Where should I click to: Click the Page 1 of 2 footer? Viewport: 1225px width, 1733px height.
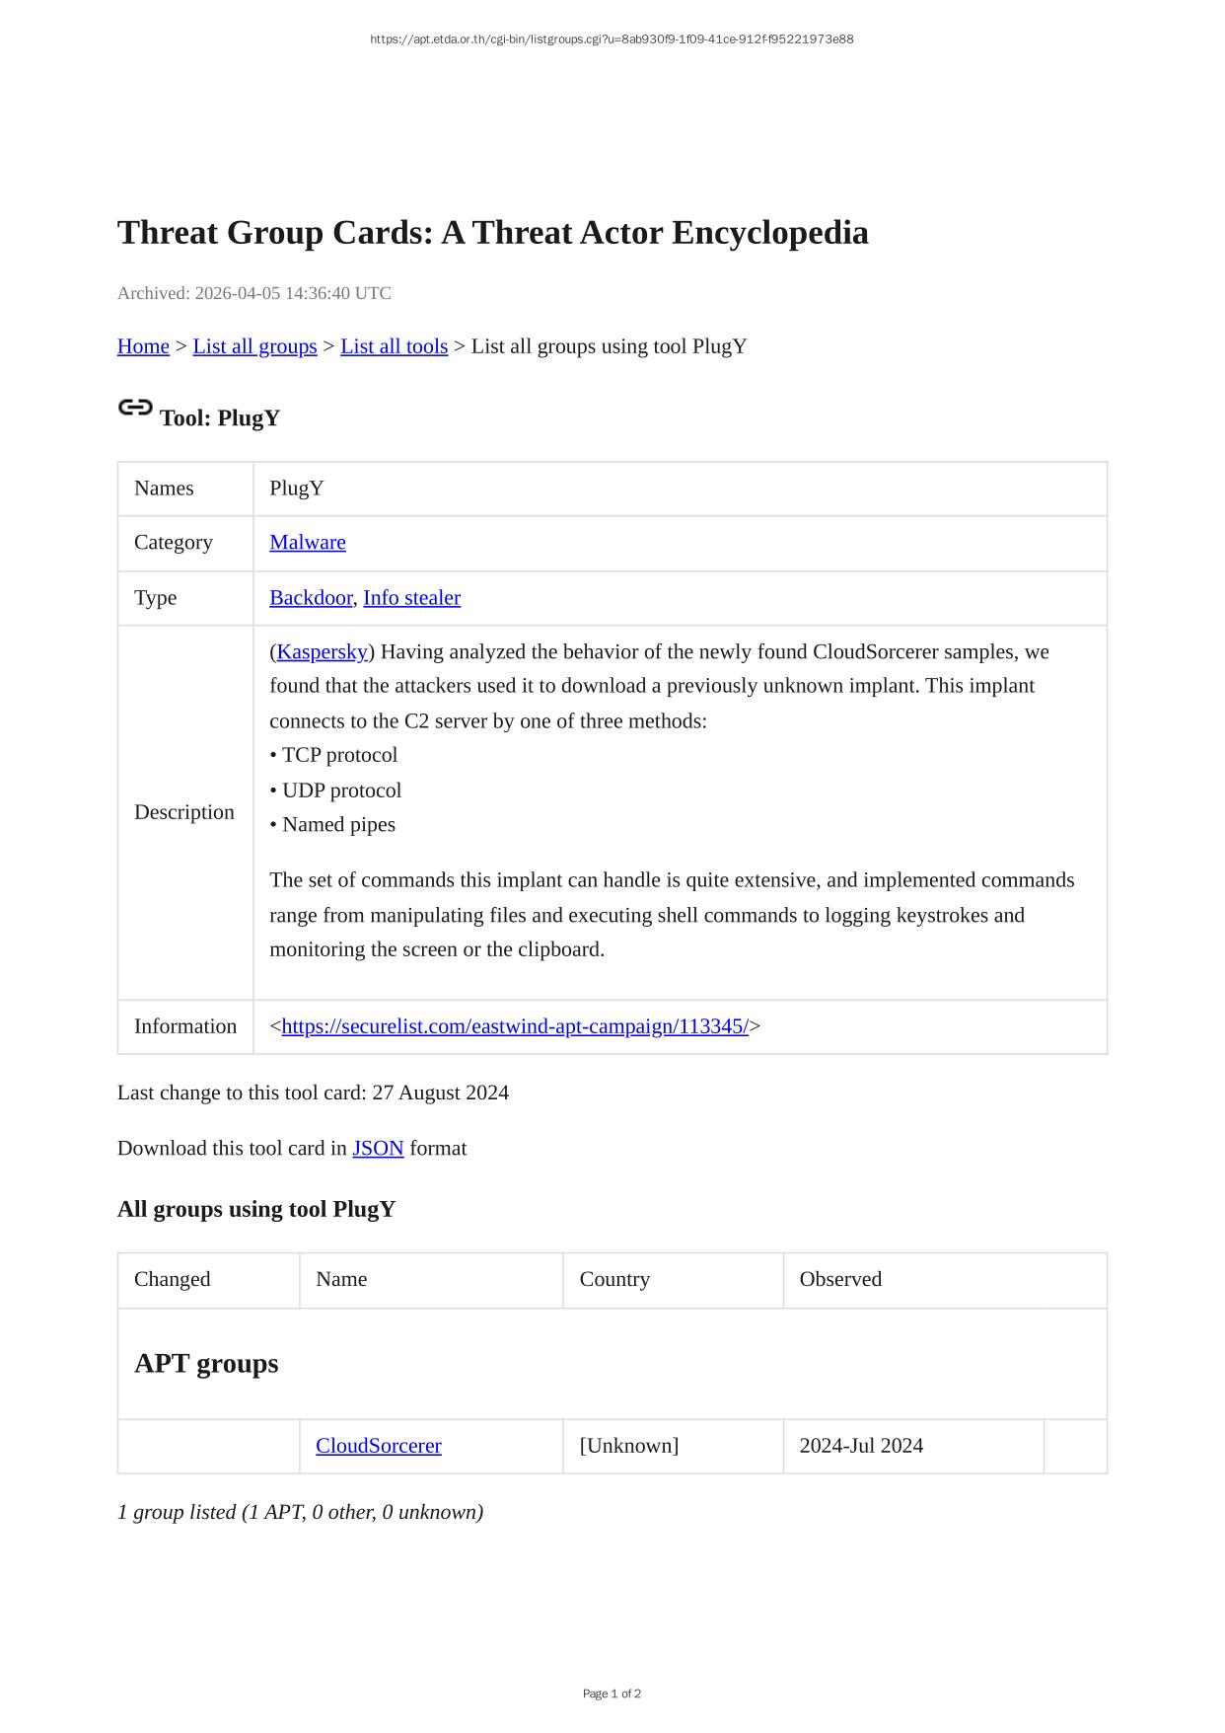[612, 1694]
